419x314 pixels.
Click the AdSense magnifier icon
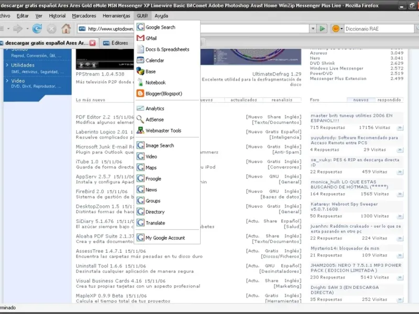[140, 119]
